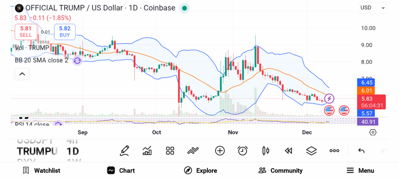The width and height of the screenshot is (399, 179).
Task: Collapse the indicator legend chevron
Action: [x=22, y=74]
